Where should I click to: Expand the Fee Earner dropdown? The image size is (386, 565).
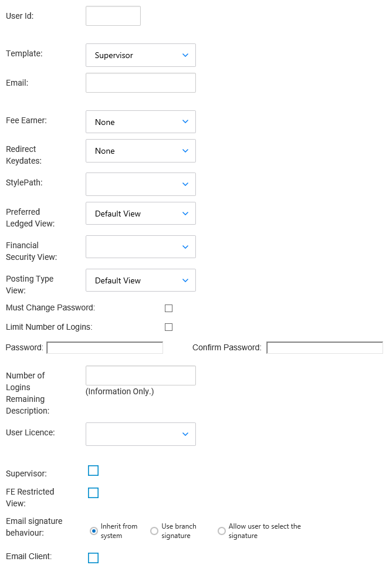tap(141, 122)
